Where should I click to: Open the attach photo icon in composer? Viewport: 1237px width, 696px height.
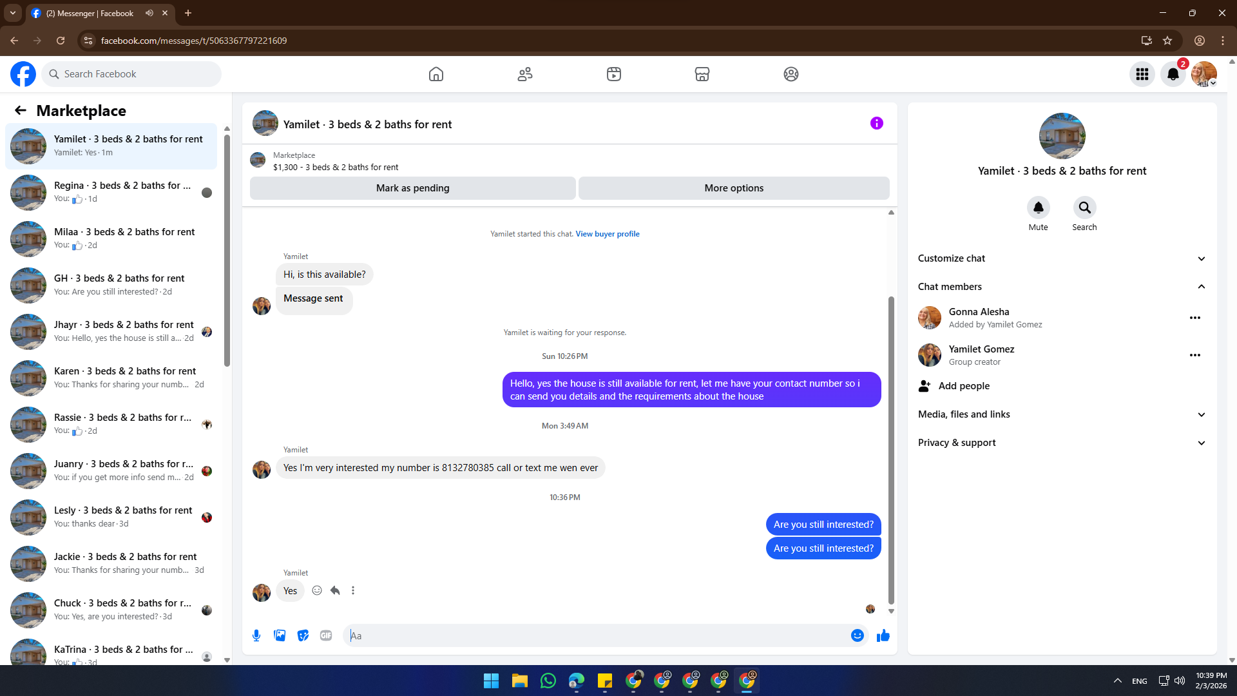point(280,635)
